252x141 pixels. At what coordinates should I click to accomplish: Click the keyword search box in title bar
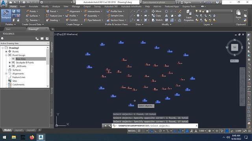click(158, 2)
